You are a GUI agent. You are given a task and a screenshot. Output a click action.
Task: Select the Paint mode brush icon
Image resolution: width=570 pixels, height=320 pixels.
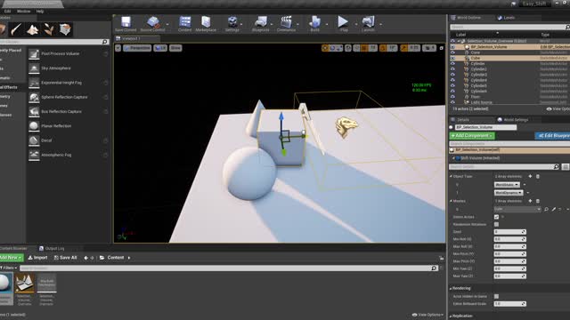[16, 29]
